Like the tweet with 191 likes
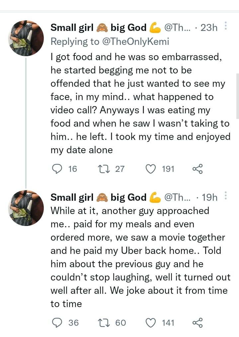 tap(151, 169)
